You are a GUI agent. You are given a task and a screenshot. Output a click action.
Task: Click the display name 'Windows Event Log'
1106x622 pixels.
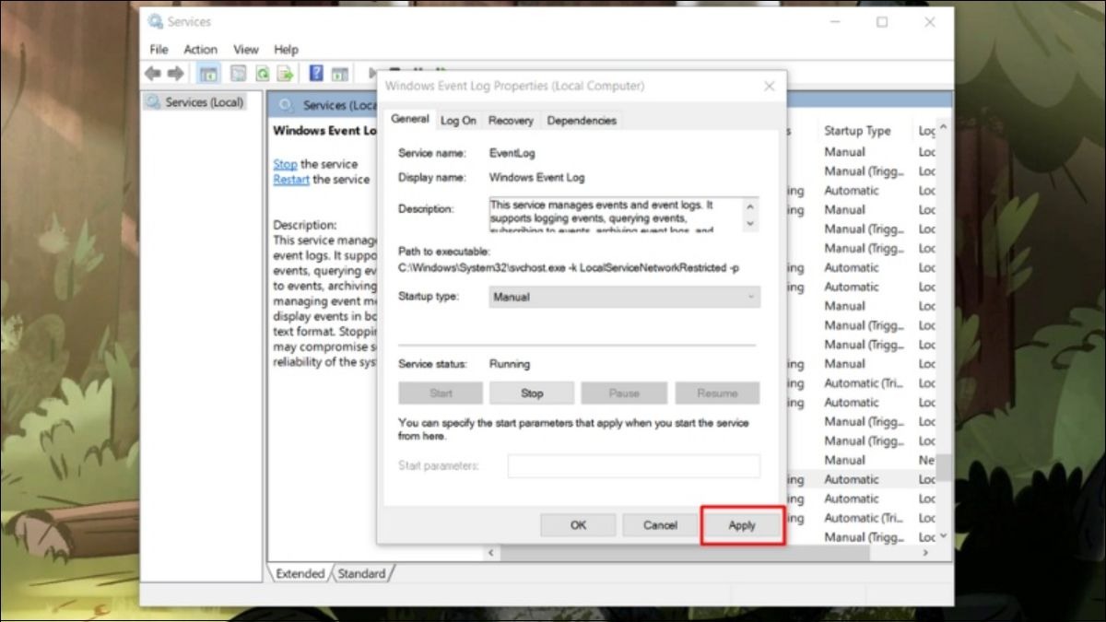point(536,177)
